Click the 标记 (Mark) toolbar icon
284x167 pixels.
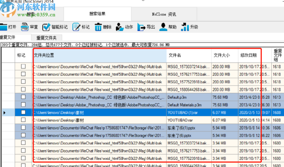(76, 27)
